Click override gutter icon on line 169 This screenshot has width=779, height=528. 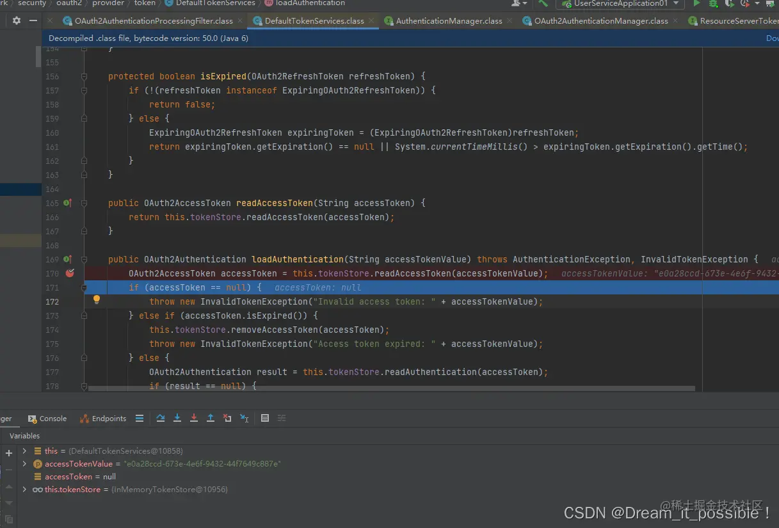[67, 259]
